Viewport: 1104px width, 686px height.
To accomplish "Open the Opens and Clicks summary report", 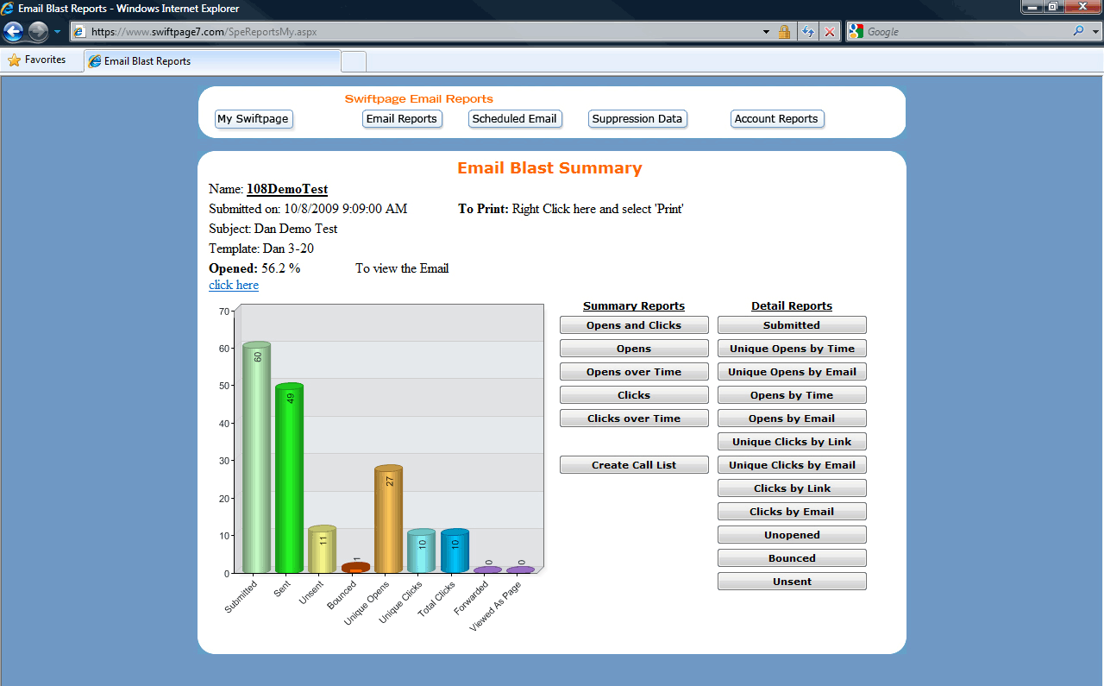I will pos(634,325).
